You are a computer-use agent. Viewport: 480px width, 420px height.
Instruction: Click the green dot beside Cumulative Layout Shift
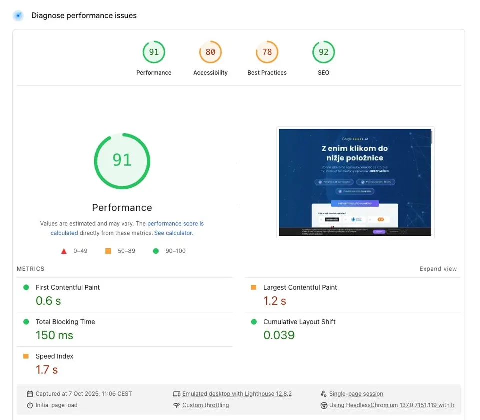pyautogui.click(x=254, y=321)
